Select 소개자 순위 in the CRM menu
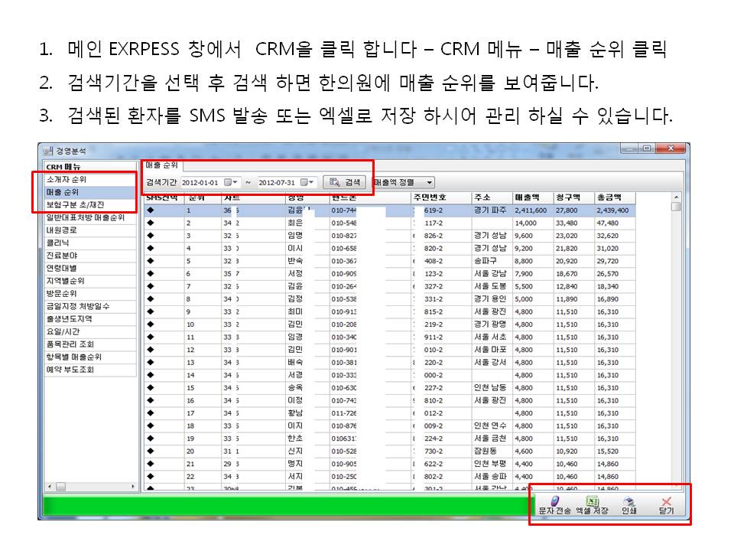Viewport: 734px width, 551px height. click(x=67, y=179)
